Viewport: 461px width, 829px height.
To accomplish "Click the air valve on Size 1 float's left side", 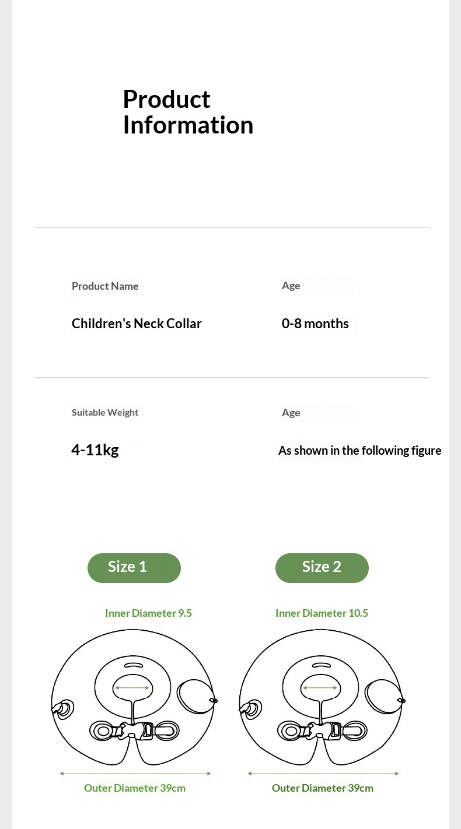I will click(x=62, y=708).
